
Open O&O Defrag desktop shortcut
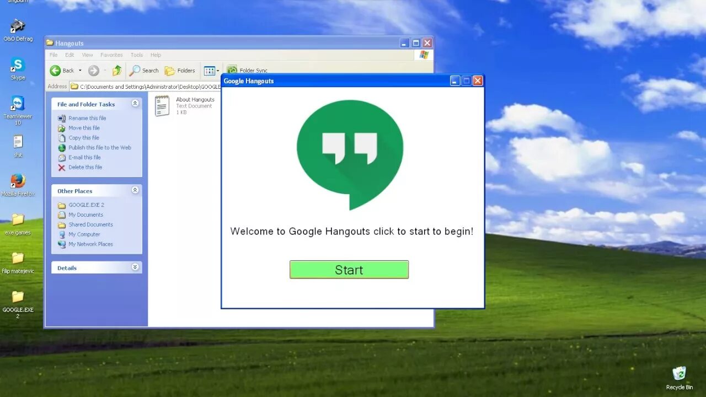pyautogui.click(x=18, y=31)
